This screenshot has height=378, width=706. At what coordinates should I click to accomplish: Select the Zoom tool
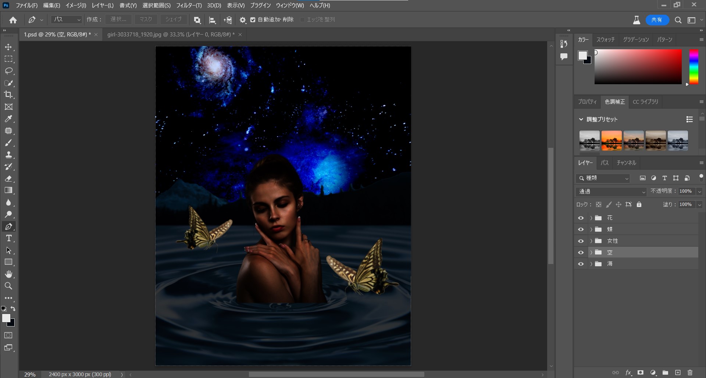[x=8, y=286]
